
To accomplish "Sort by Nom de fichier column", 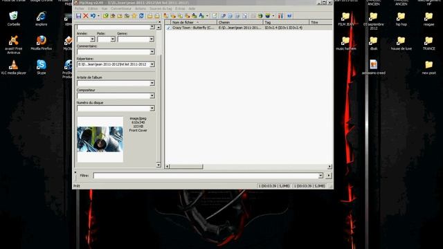I will (194, 22).
